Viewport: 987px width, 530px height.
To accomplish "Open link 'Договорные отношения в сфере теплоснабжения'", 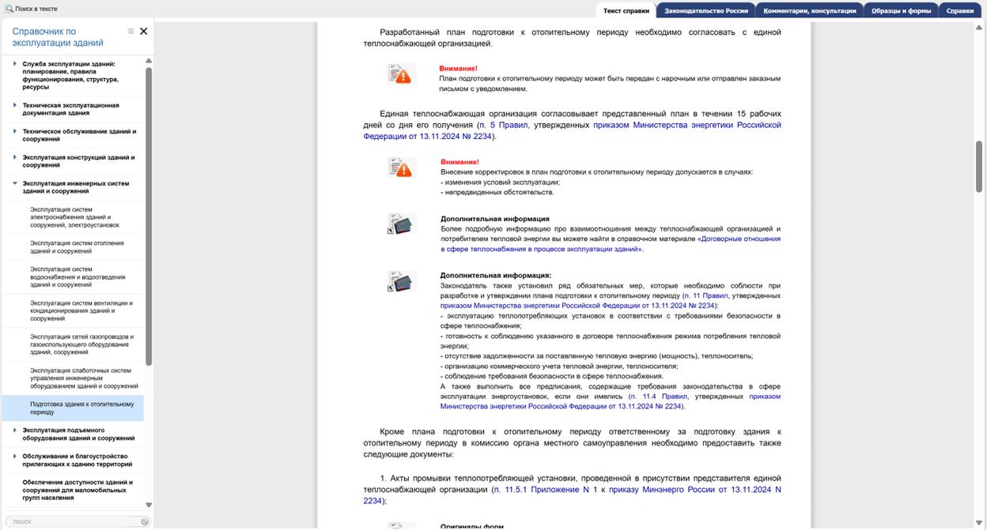I will pyautogui.click(x=739, y=239).
